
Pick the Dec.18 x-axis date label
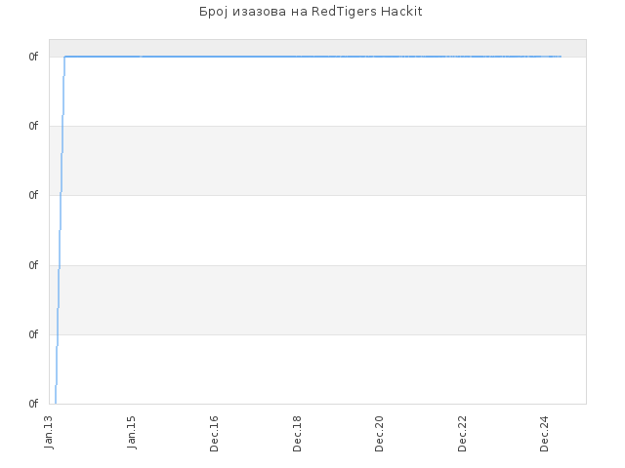(297, 434)
